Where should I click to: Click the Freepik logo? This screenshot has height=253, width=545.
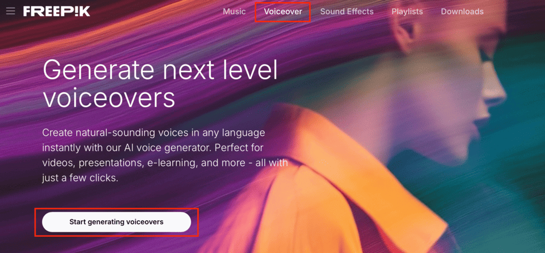57,11
